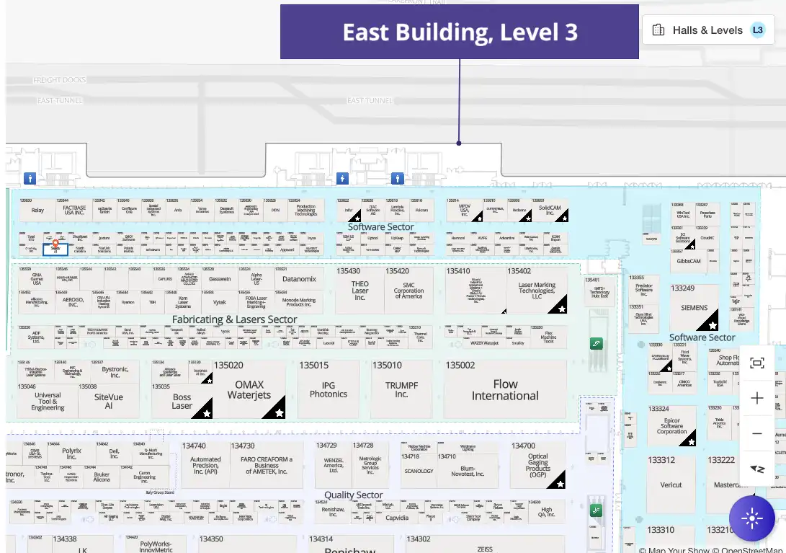Click the fit-to-screen frame icon
The width and height of the screenshot is (786, 553).
(x=757, y=363)
